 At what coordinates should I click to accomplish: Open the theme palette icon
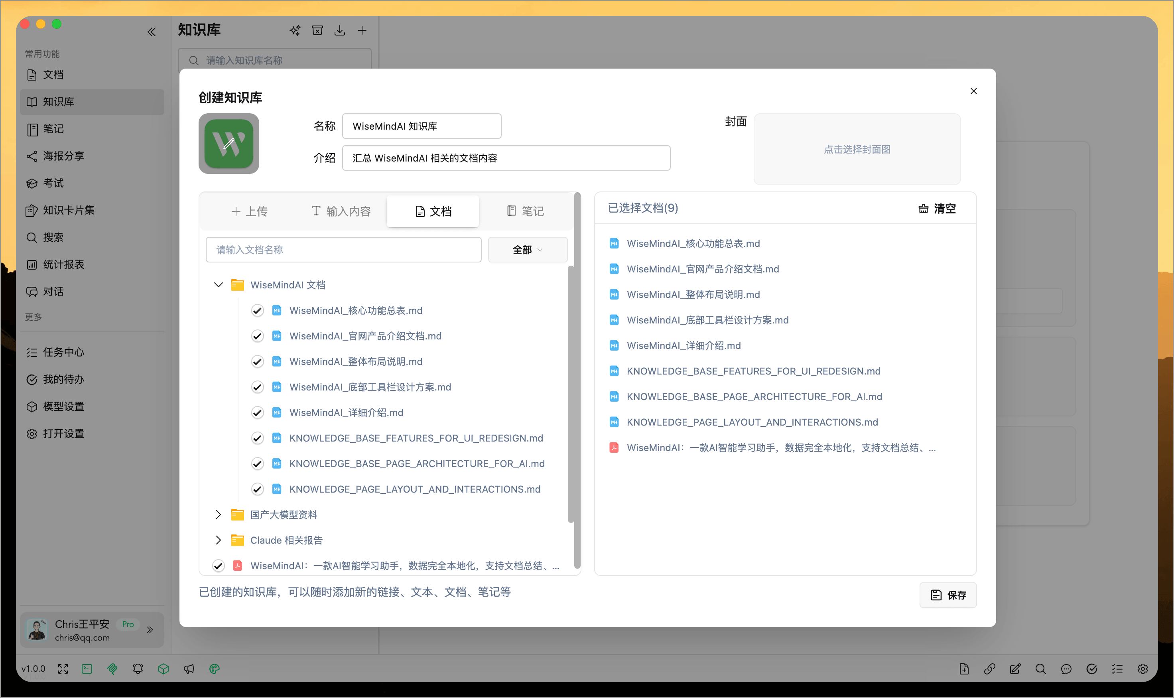tap(215, 668)
